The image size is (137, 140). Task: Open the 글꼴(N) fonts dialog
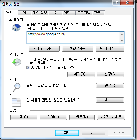pos(82,117)
